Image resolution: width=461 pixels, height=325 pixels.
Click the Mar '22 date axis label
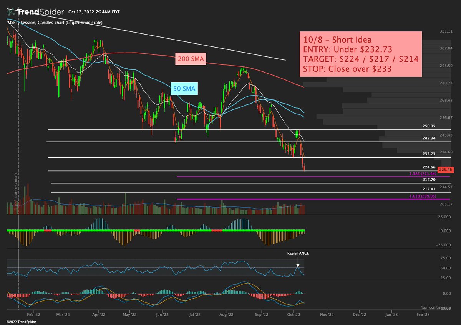point(63,314)
